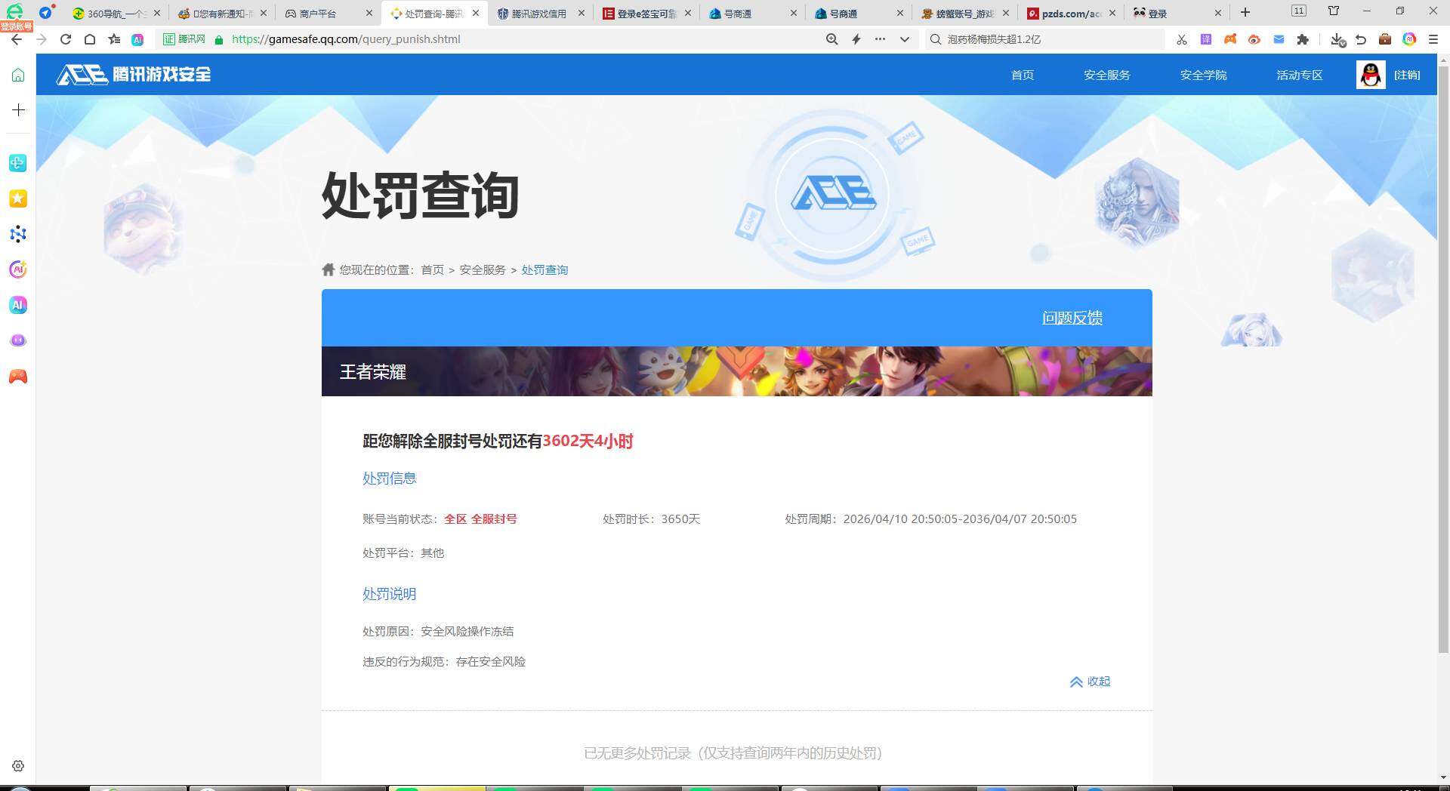Image resolution: width=1450 pixels, height=791 pixels.
Task: Open the downloads icon in toolbar
Action: (1337, 39)
